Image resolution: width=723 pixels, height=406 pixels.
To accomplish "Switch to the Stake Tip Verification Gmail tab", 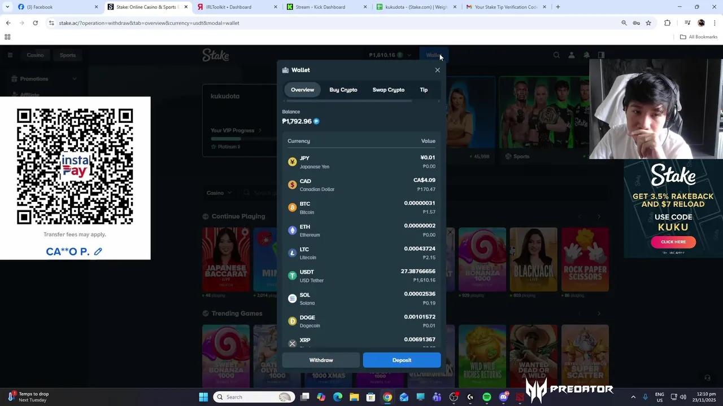I will [506, 7].
